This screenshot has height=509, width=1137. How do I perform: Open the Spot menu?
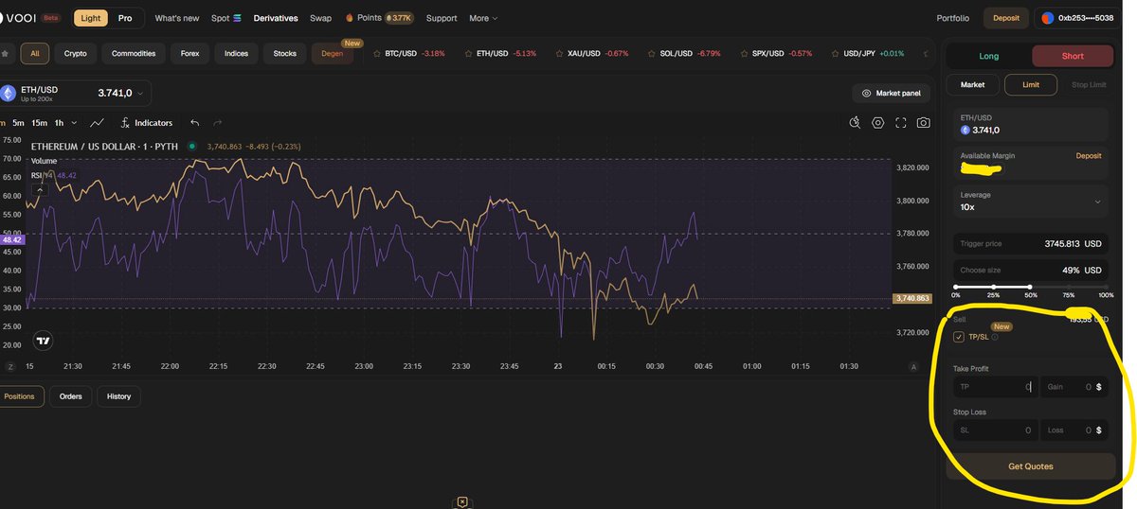pos(226,18)
